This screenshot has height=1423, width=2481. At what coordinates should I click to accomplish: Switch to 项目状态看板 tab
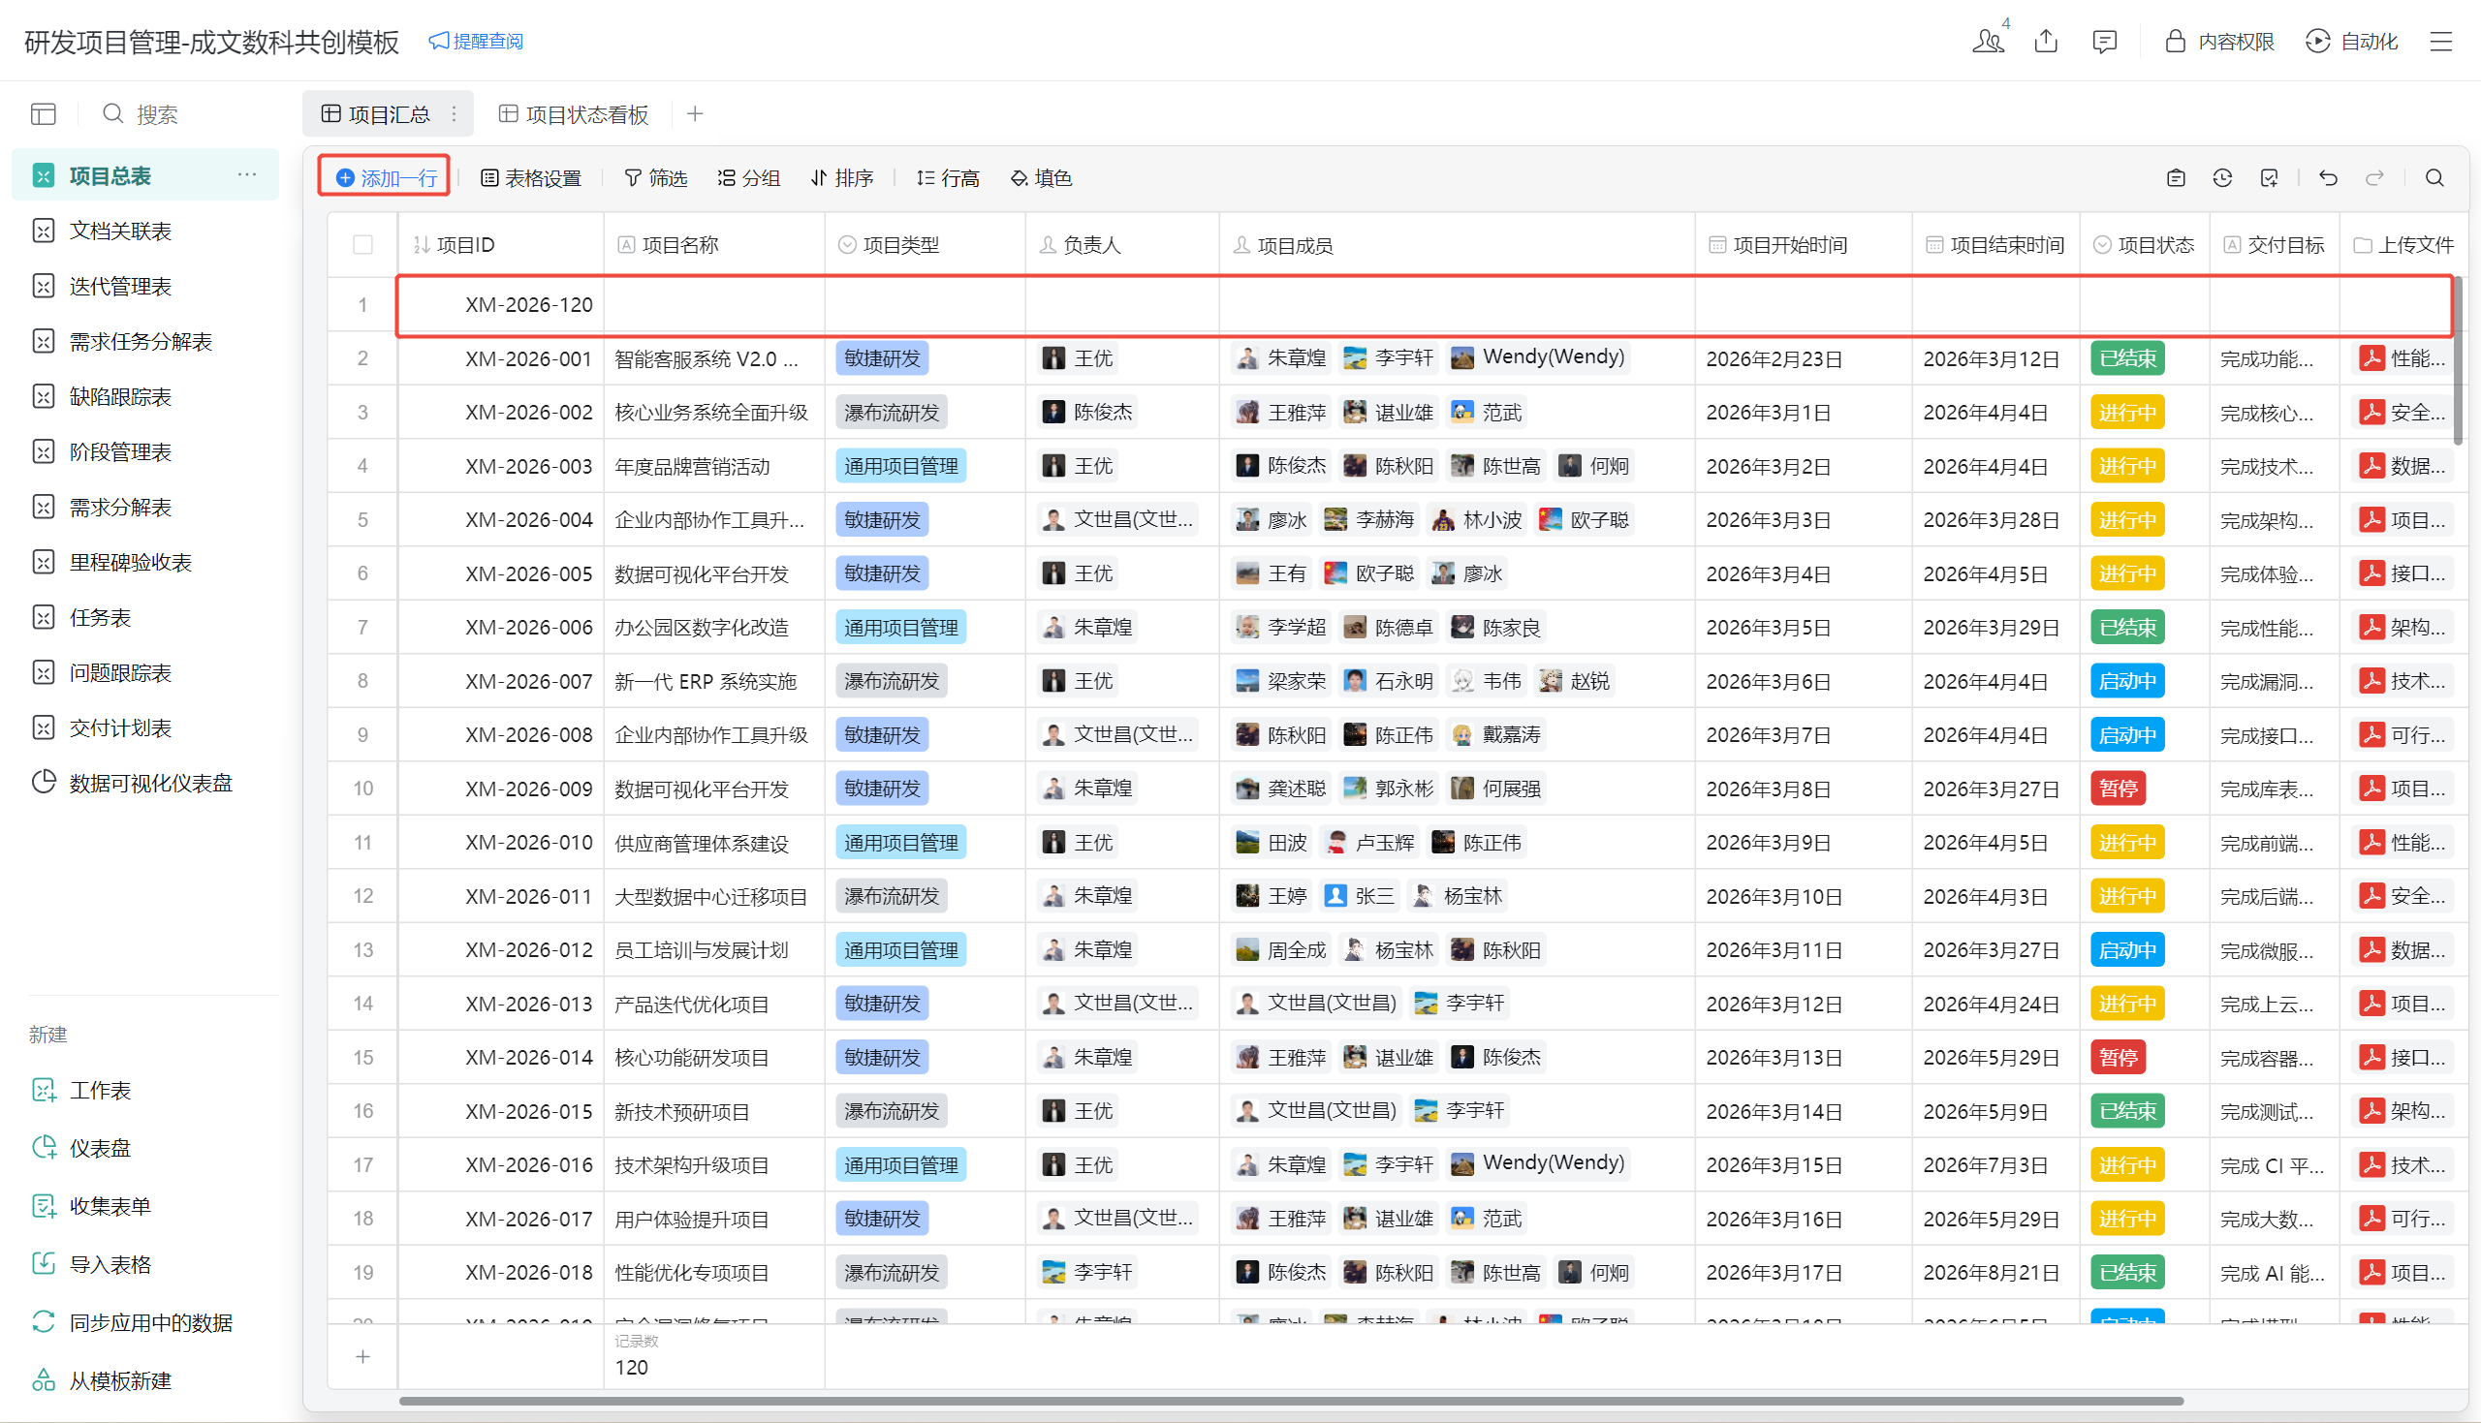574,114
